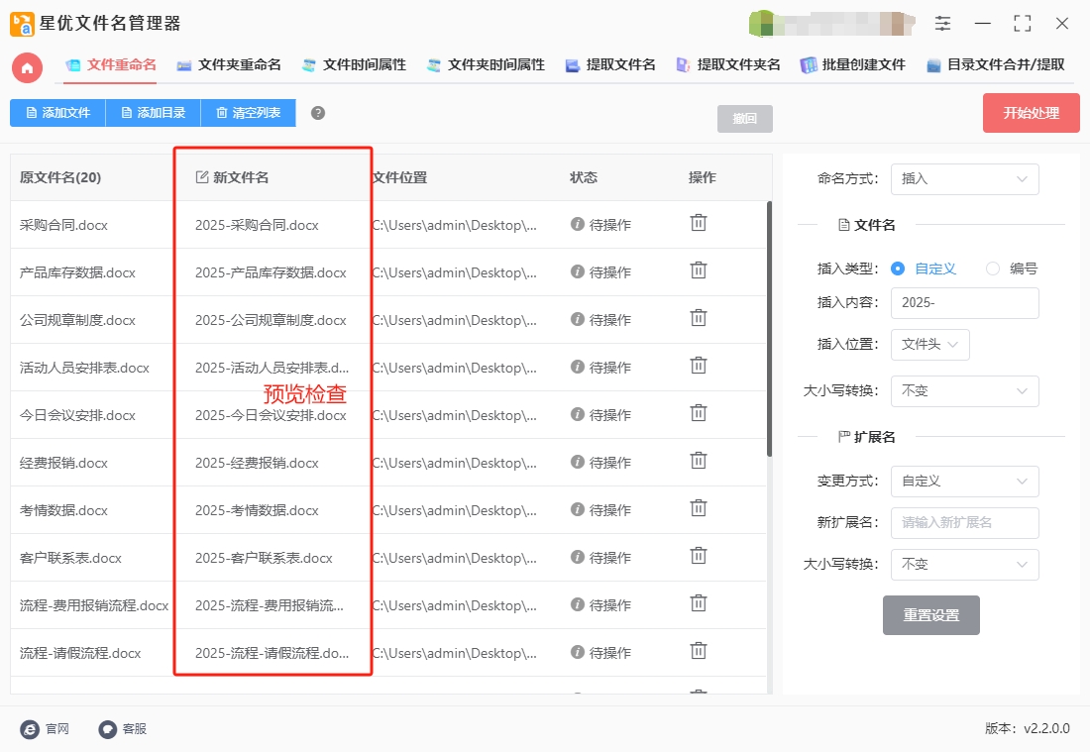Delete the 产品库存数据.docx row with trash icon
This screenshot has width=1090, height=753.
pos(698,270)
